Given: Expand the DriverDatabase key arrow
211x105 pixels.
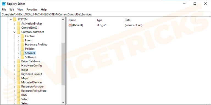Looking at the screenshot, I should click(x=14, y=62).
